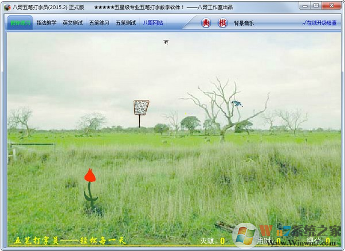Click the blue bird on the bare tree

[237, 103]
